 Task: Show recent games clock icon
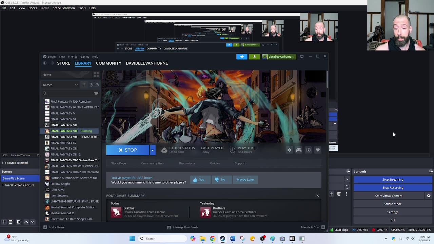91,85
